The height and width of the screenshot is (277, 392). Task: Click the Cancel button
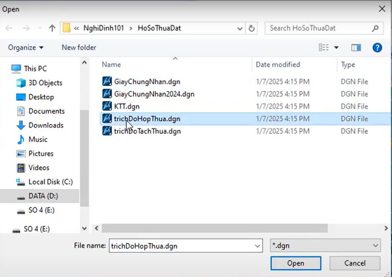click(355, 263)
